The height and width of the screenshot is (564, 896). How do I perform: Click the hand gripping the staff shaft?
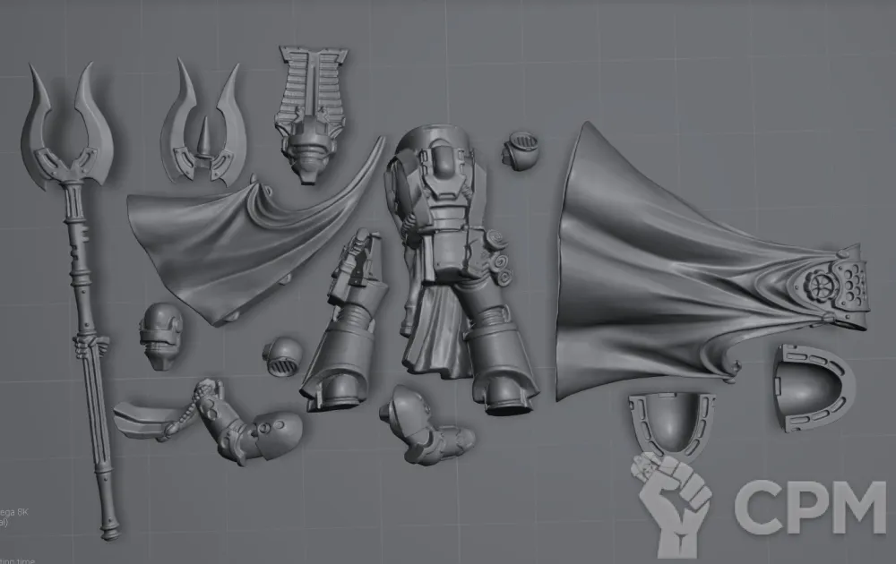click(x=93, y=345)
